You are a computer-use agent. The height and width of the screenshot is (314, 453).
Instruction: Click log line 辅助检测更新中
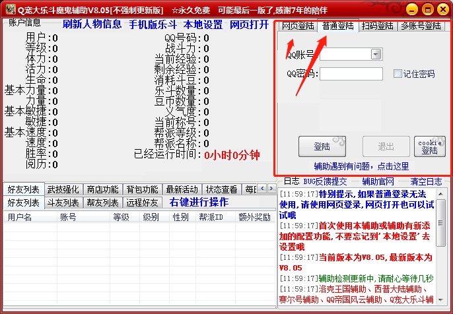[x=357, y=278]
